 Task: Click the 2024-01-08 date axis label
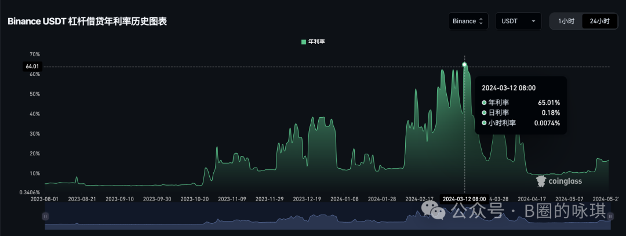coord(344,198)
